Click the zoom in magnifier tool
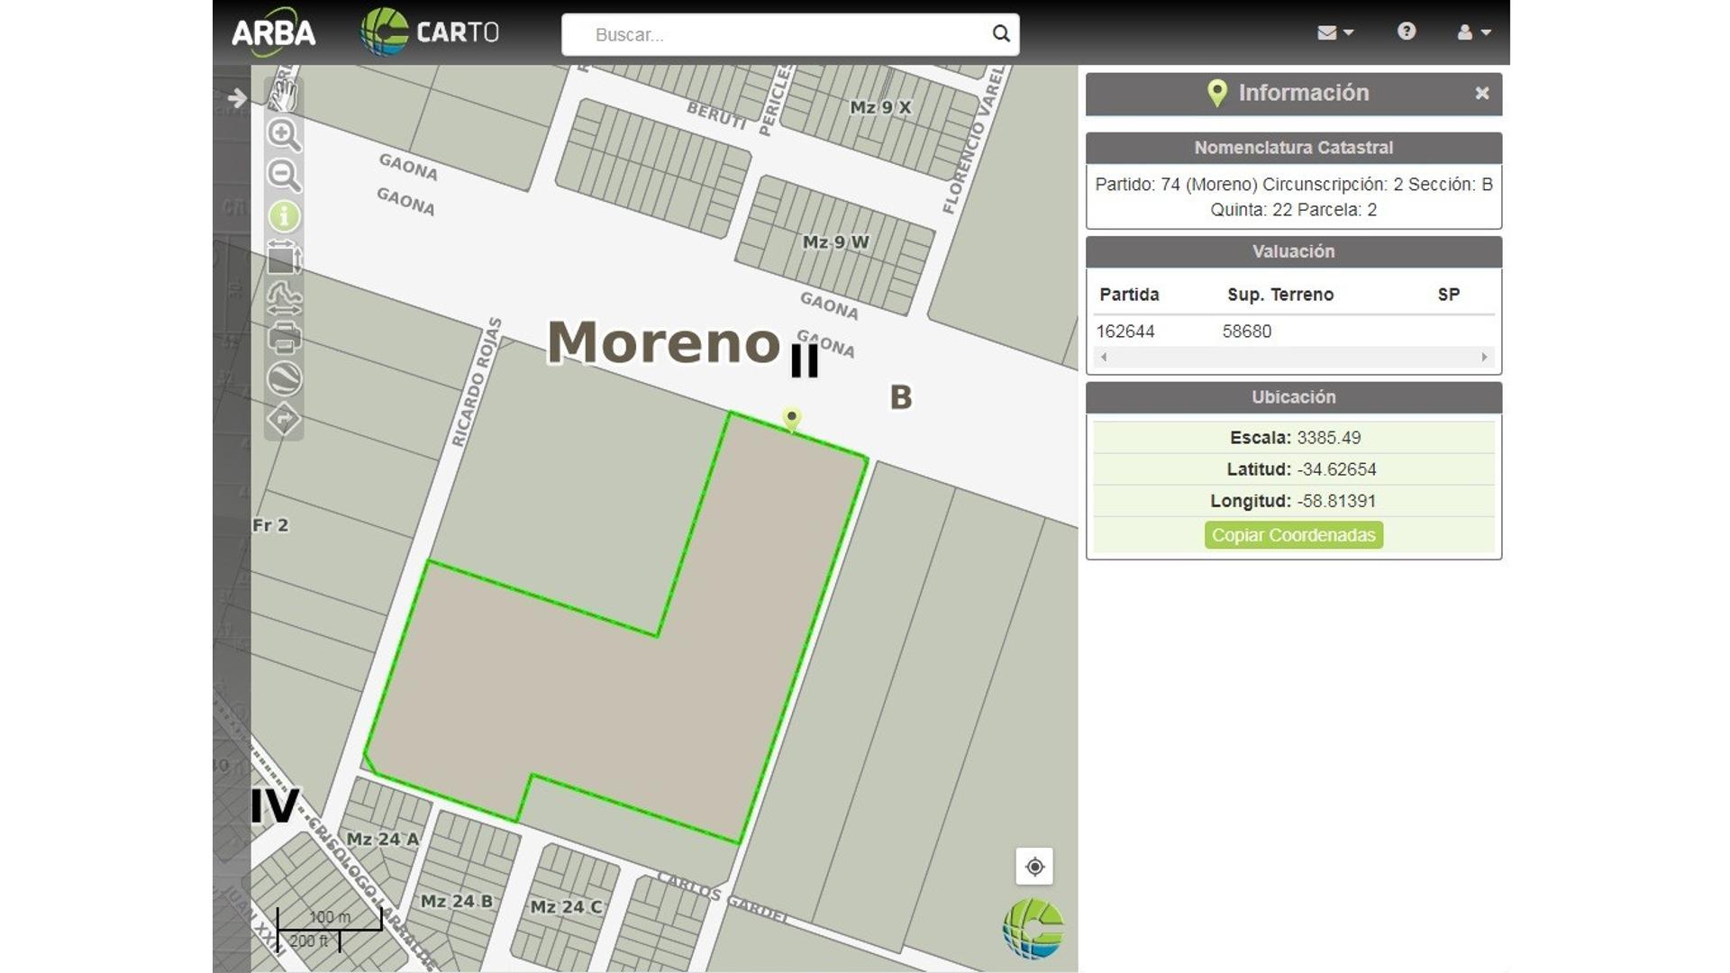1730x973 pixels. click(284, 134)
